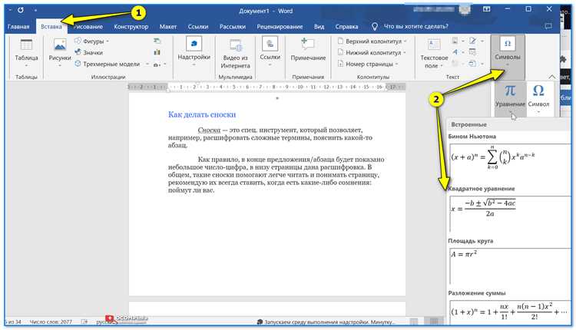Click the Примечание comment icon
This screenshot has height=330, width=576.
tap(308, 45)
